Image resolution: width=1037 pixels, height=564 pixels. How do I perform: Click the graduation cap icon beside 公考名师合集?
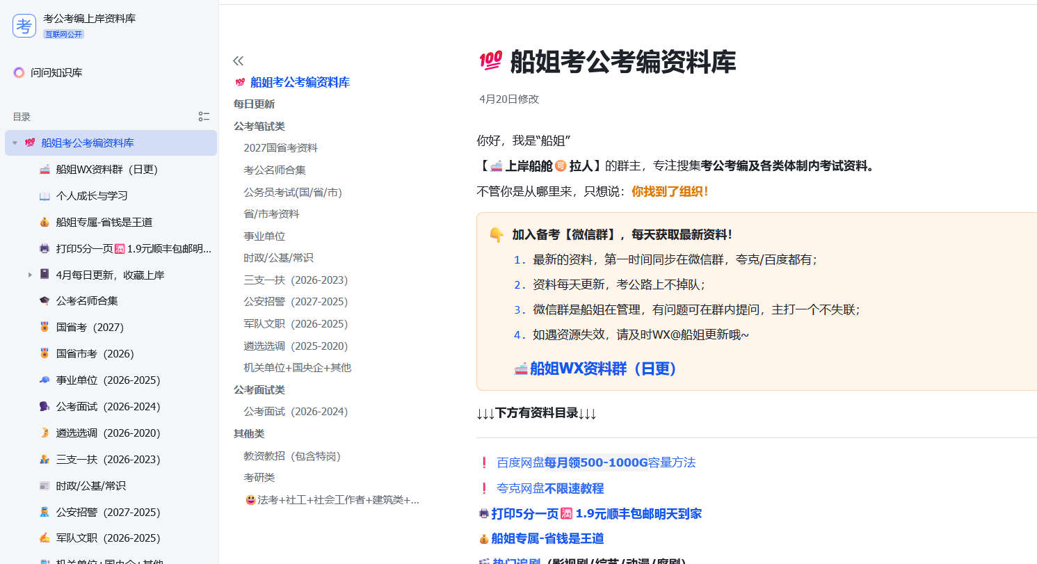45,300
